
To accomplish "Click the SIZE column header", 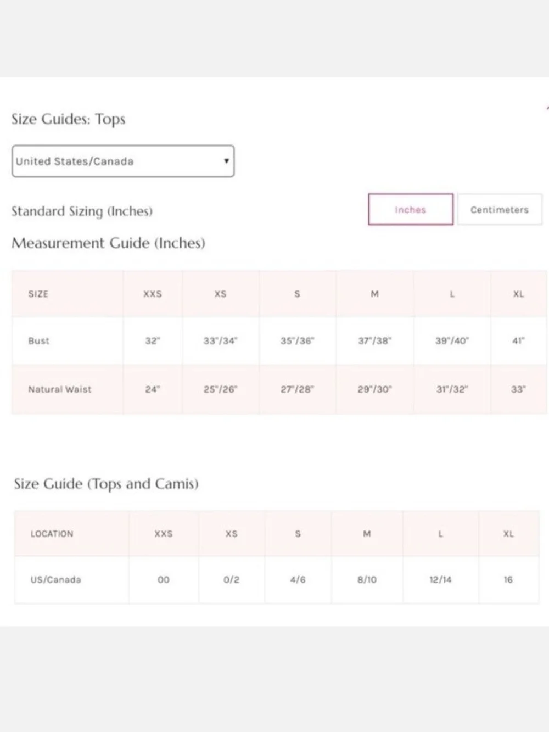I will pos(38,294).
